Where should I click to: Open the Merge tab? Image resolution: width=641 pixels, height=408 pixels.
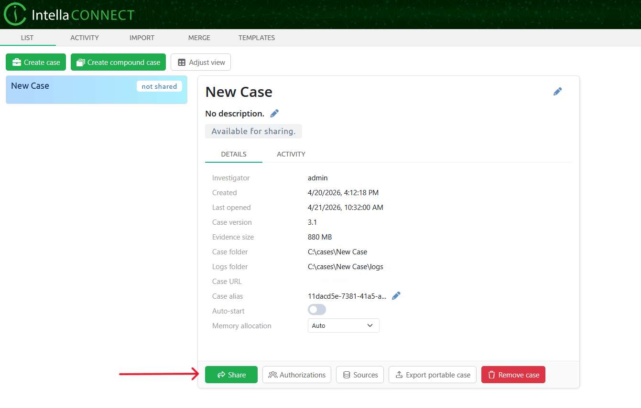pyautogui.click(x=199, y=38)
